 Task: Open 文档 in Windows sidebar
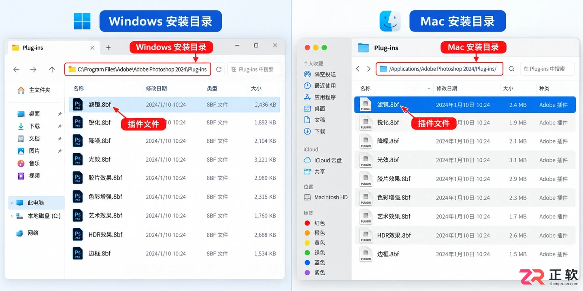(29, 139)
